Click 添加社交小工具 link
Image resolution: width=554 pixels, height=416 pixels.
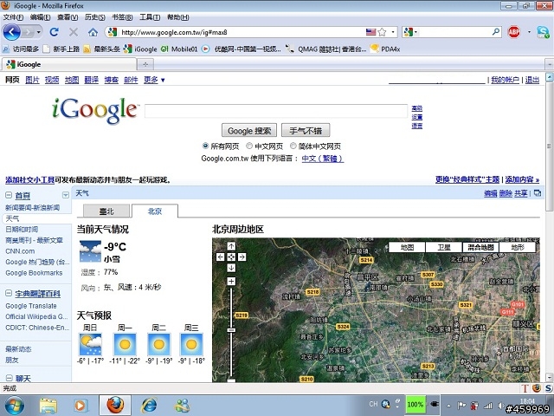[29, 179]
